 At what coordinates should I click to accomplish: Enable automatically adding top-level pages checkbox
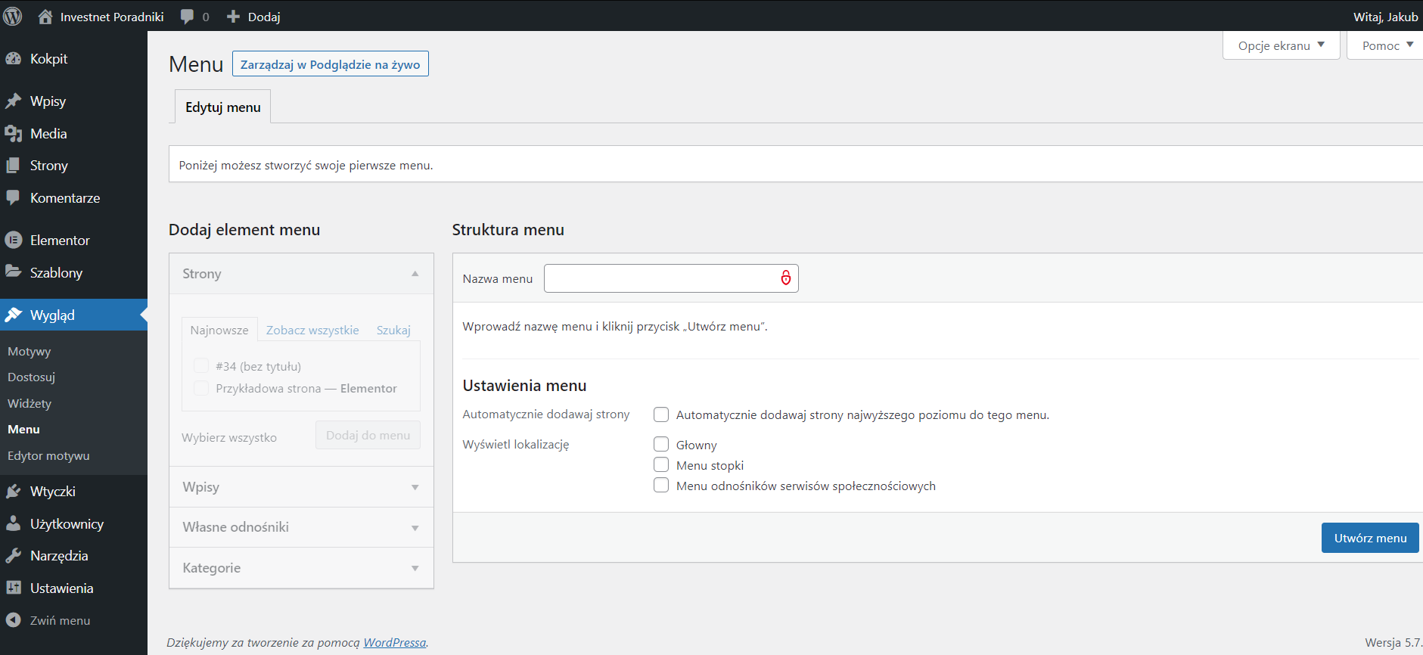click(x=661, y=414)
